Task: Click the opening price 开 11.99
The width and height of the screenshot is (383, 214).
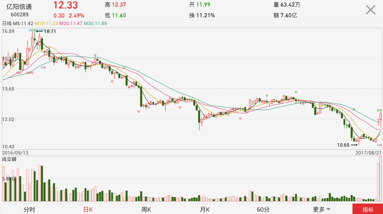Action: (200, 5)
